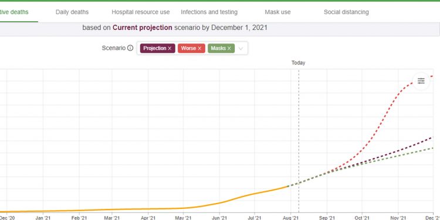
Task: Click the May '21 axis label
Action: (x=183, y=218)
